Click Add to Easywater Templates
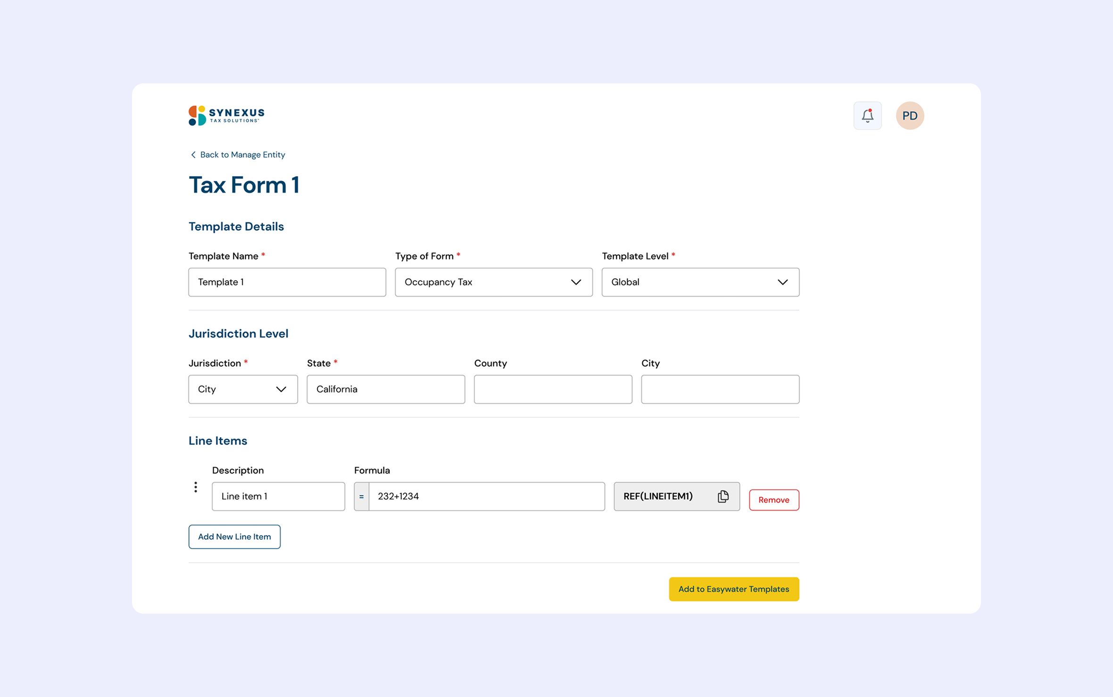 (733, 589)
